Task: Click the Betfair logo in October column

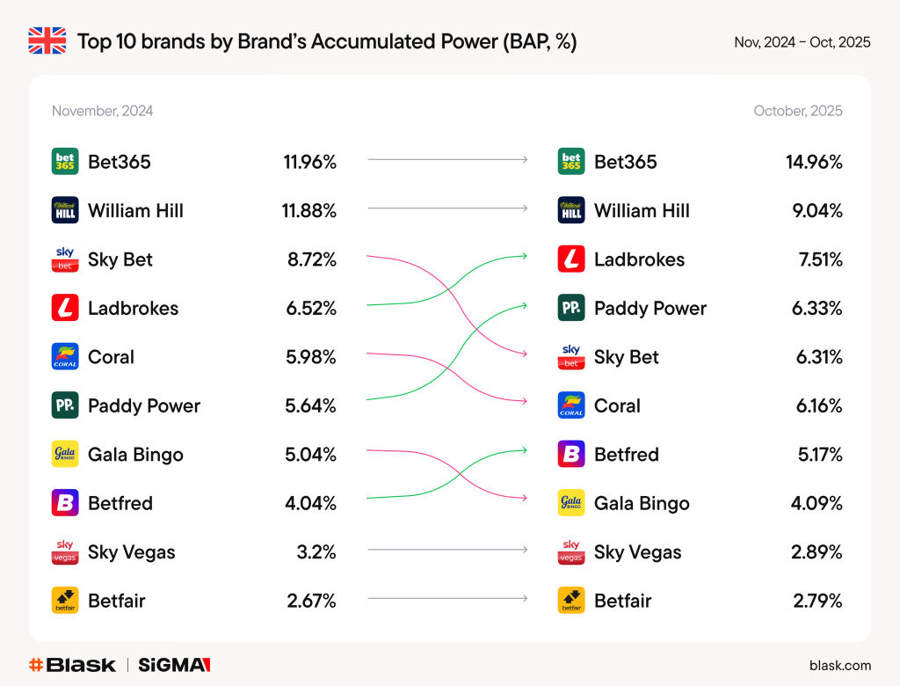Action: click(x=571, y=601)
